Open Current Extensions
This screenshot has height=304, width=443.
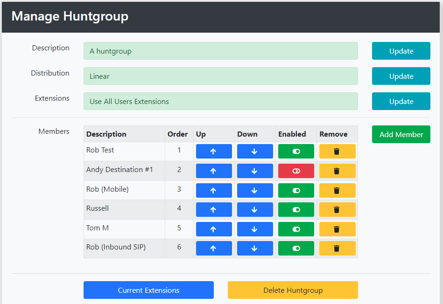pos(148,290)
